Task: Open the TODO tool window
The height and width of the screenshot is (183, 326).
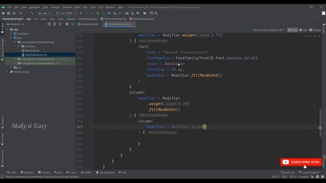Action: [x=11, y=172]
